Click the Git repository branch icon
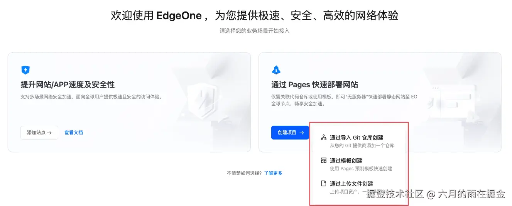Image resolution: width=512 pixels, height=206 pixels. [324, 137]
